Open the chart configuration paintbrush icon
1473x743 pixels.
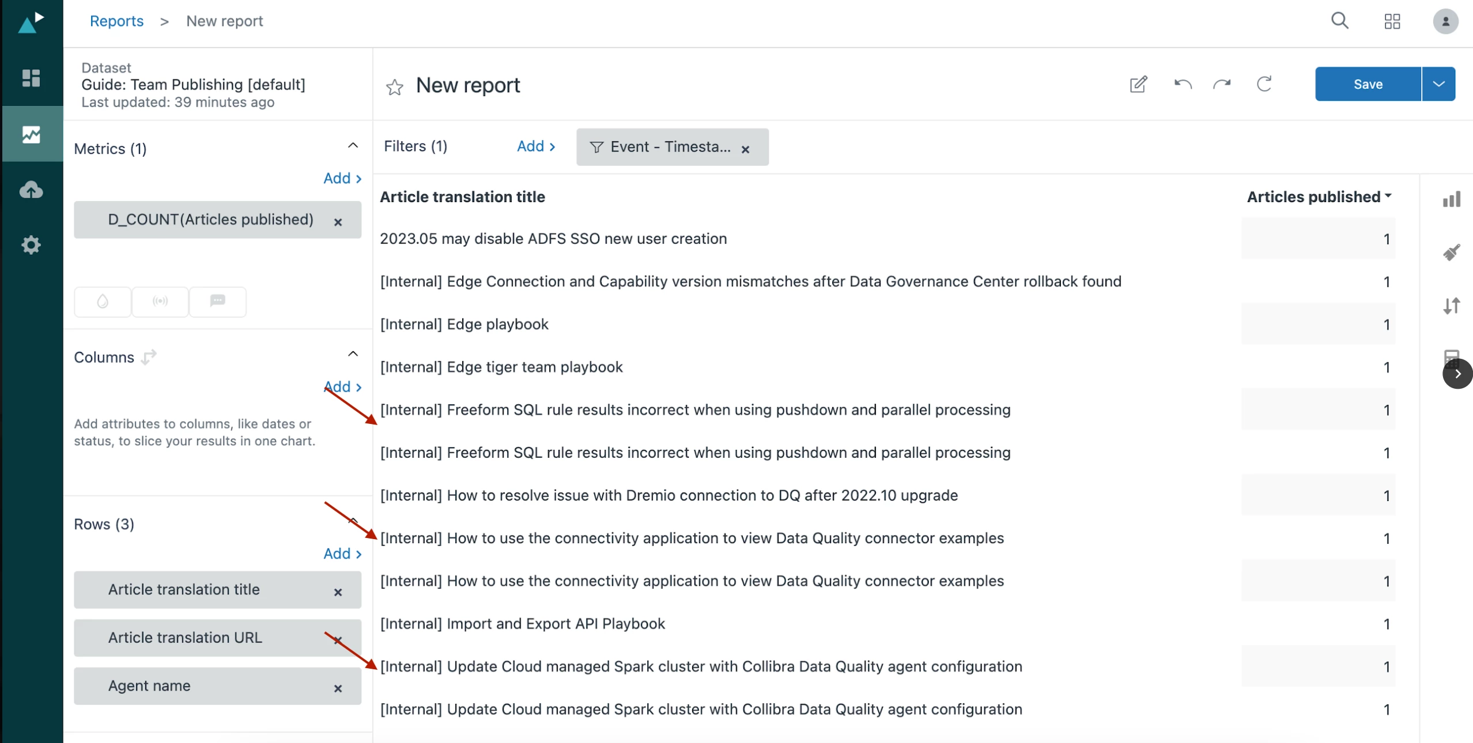[1451, 252]
